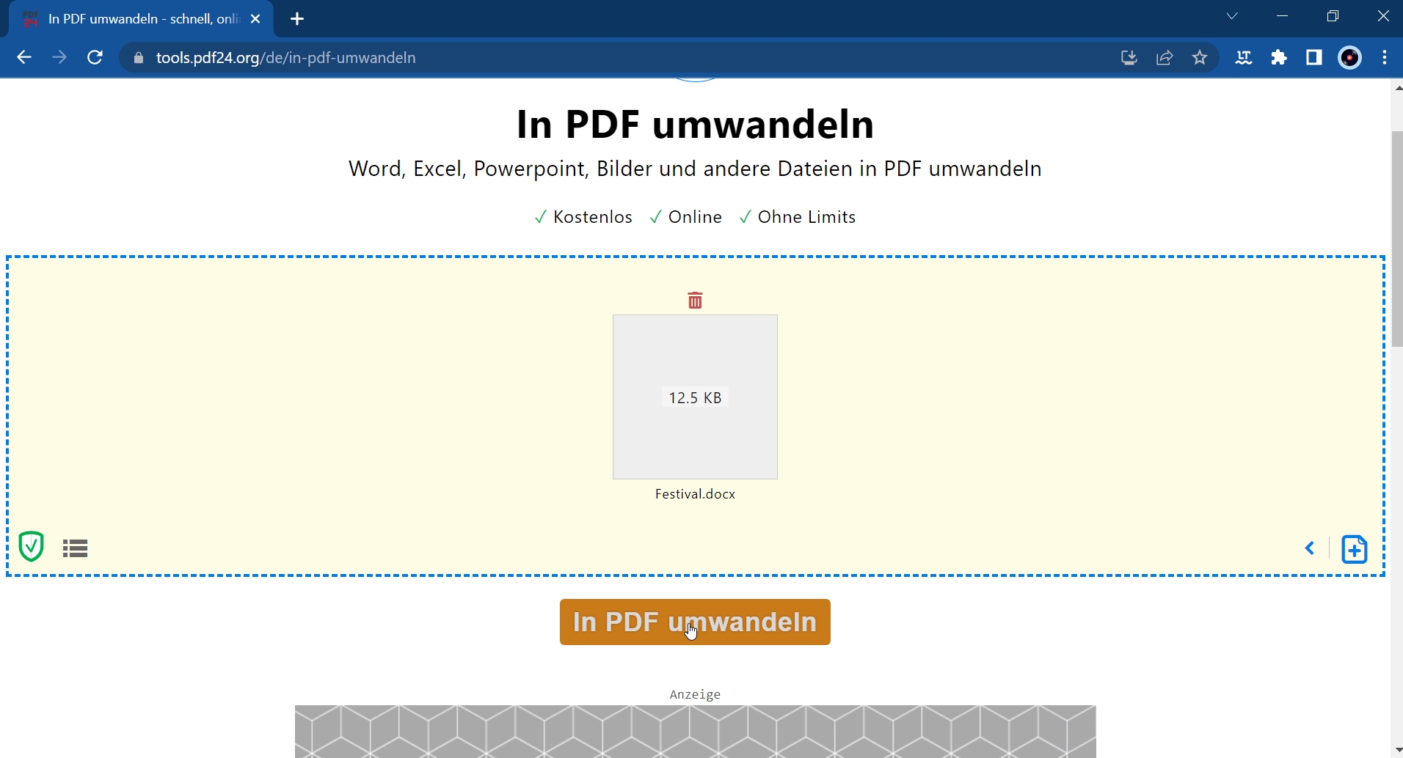Viewport: 1403px width, 758px height.
Task: Open the Chrome three-dot menu
Action: pos(1385,58)
